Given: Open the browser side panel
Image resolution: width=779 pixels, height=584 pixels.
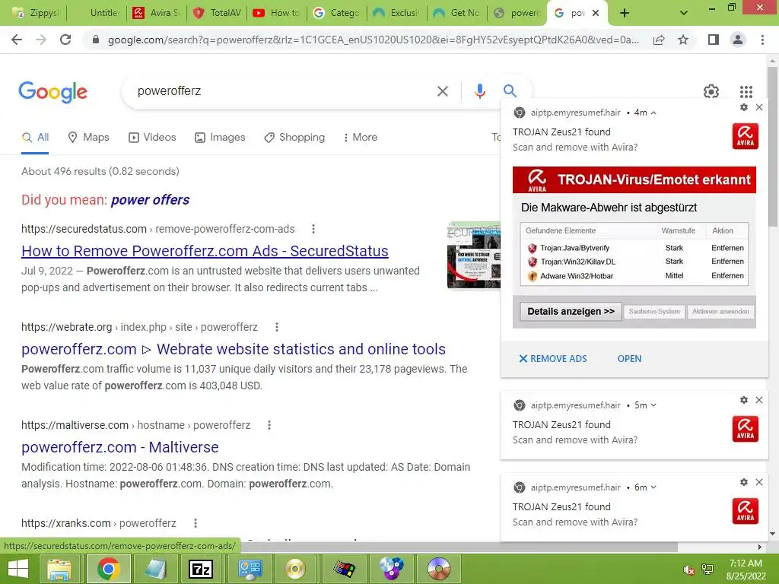Looking at the screenshot, I should [714, 40].
